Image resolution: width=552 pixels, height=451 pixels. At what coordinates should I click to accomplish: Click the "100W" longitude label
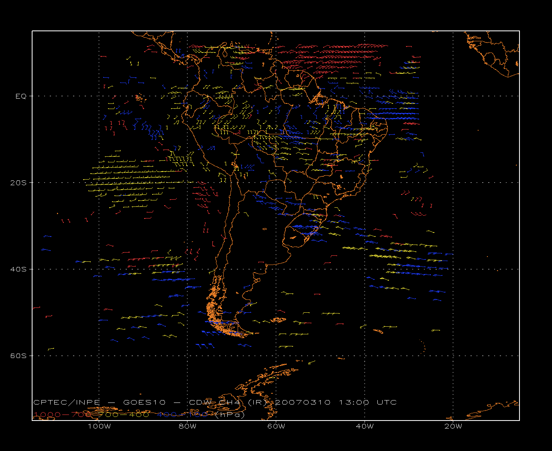coord(99,426)
